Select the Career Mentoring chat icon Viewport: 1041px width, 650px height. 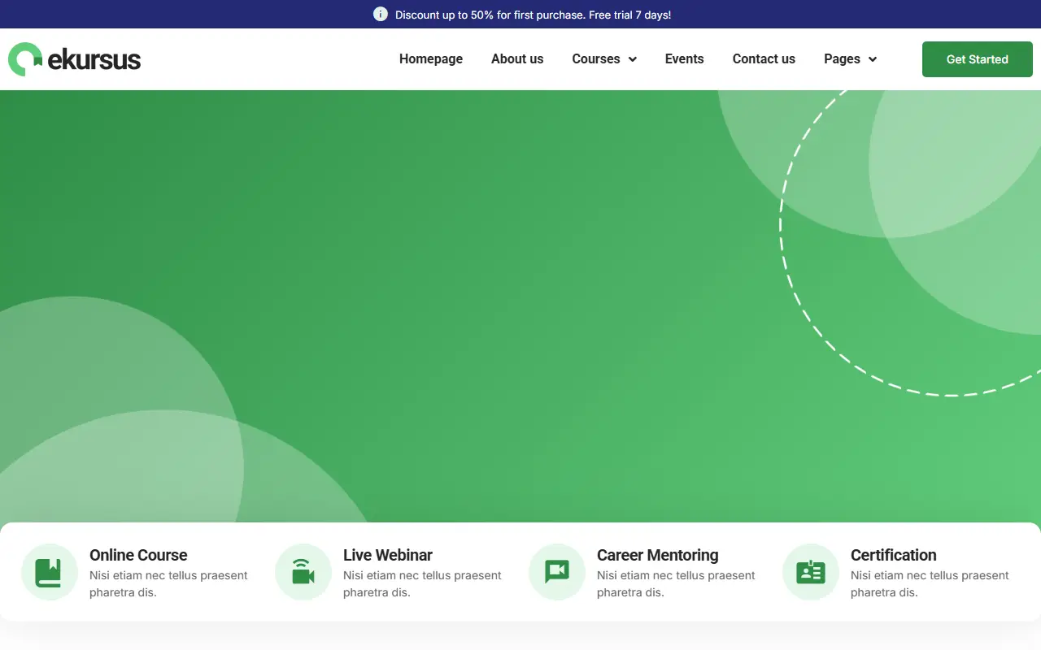556,572
